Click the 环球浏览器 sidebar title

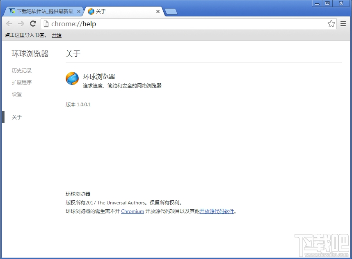[30, 54]
